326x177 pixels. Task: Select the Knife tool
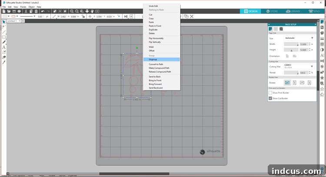point(4,62)
